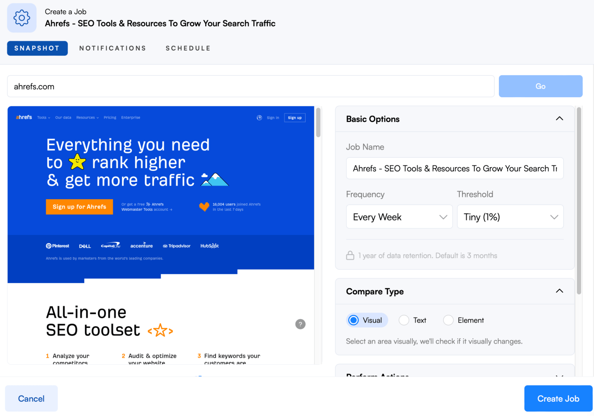Select the Element compare type

(x=464, y=320)
